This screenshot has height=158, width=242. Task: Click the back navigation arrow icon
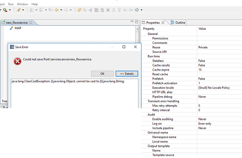(x=56, y=10)
